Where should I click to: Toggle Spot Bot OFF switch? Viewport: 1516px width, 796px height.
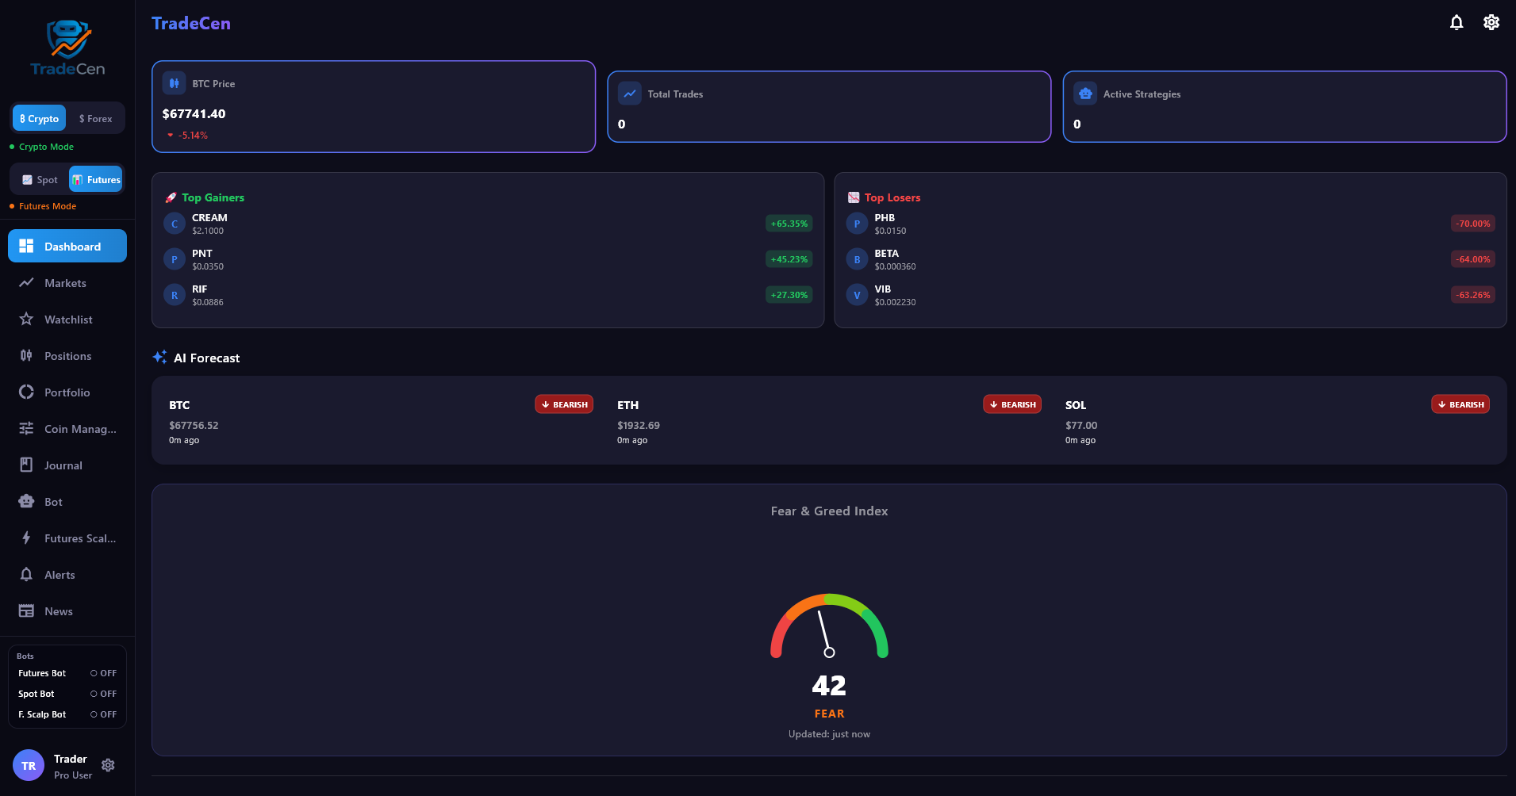[103, 694]
